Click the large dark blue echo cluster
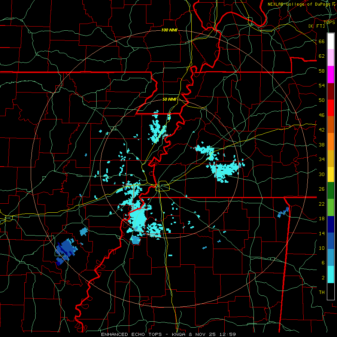This screenshot has height=337, width=337. pos(66,250)
